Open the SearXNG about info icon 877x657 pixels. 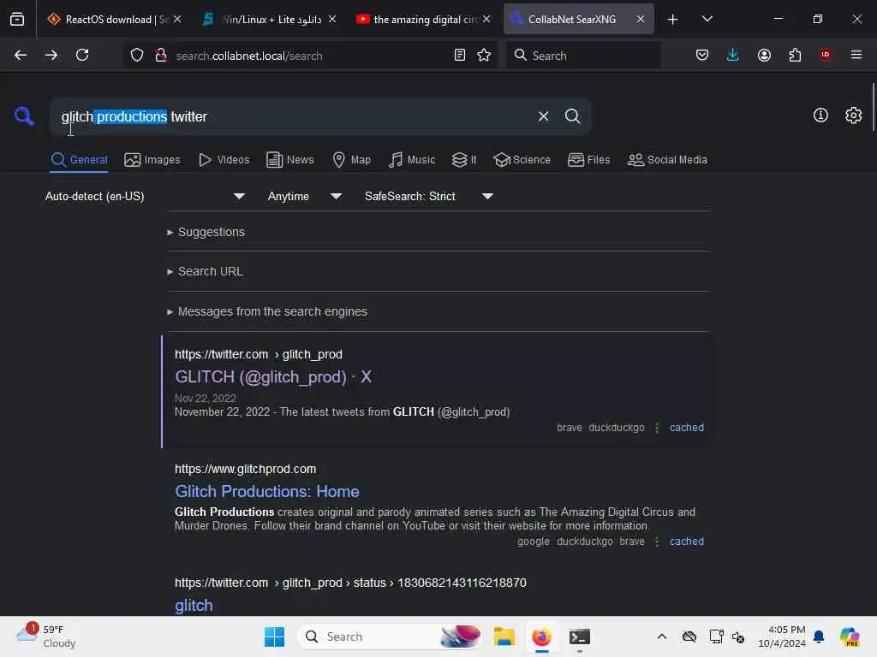pyautogui.click(x=820, y=115)
